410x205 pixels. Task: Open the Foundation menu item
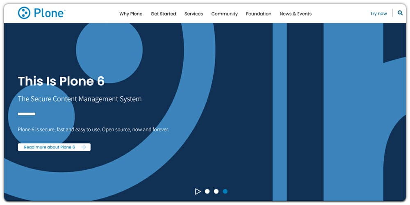(x=259, y=14)
